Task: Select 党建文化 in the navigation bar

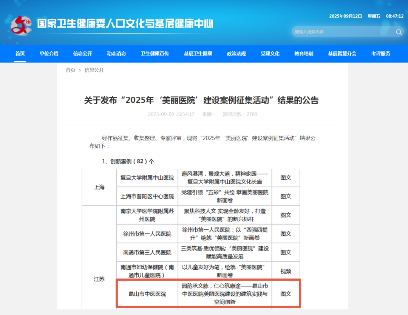Action: point(270,54)
